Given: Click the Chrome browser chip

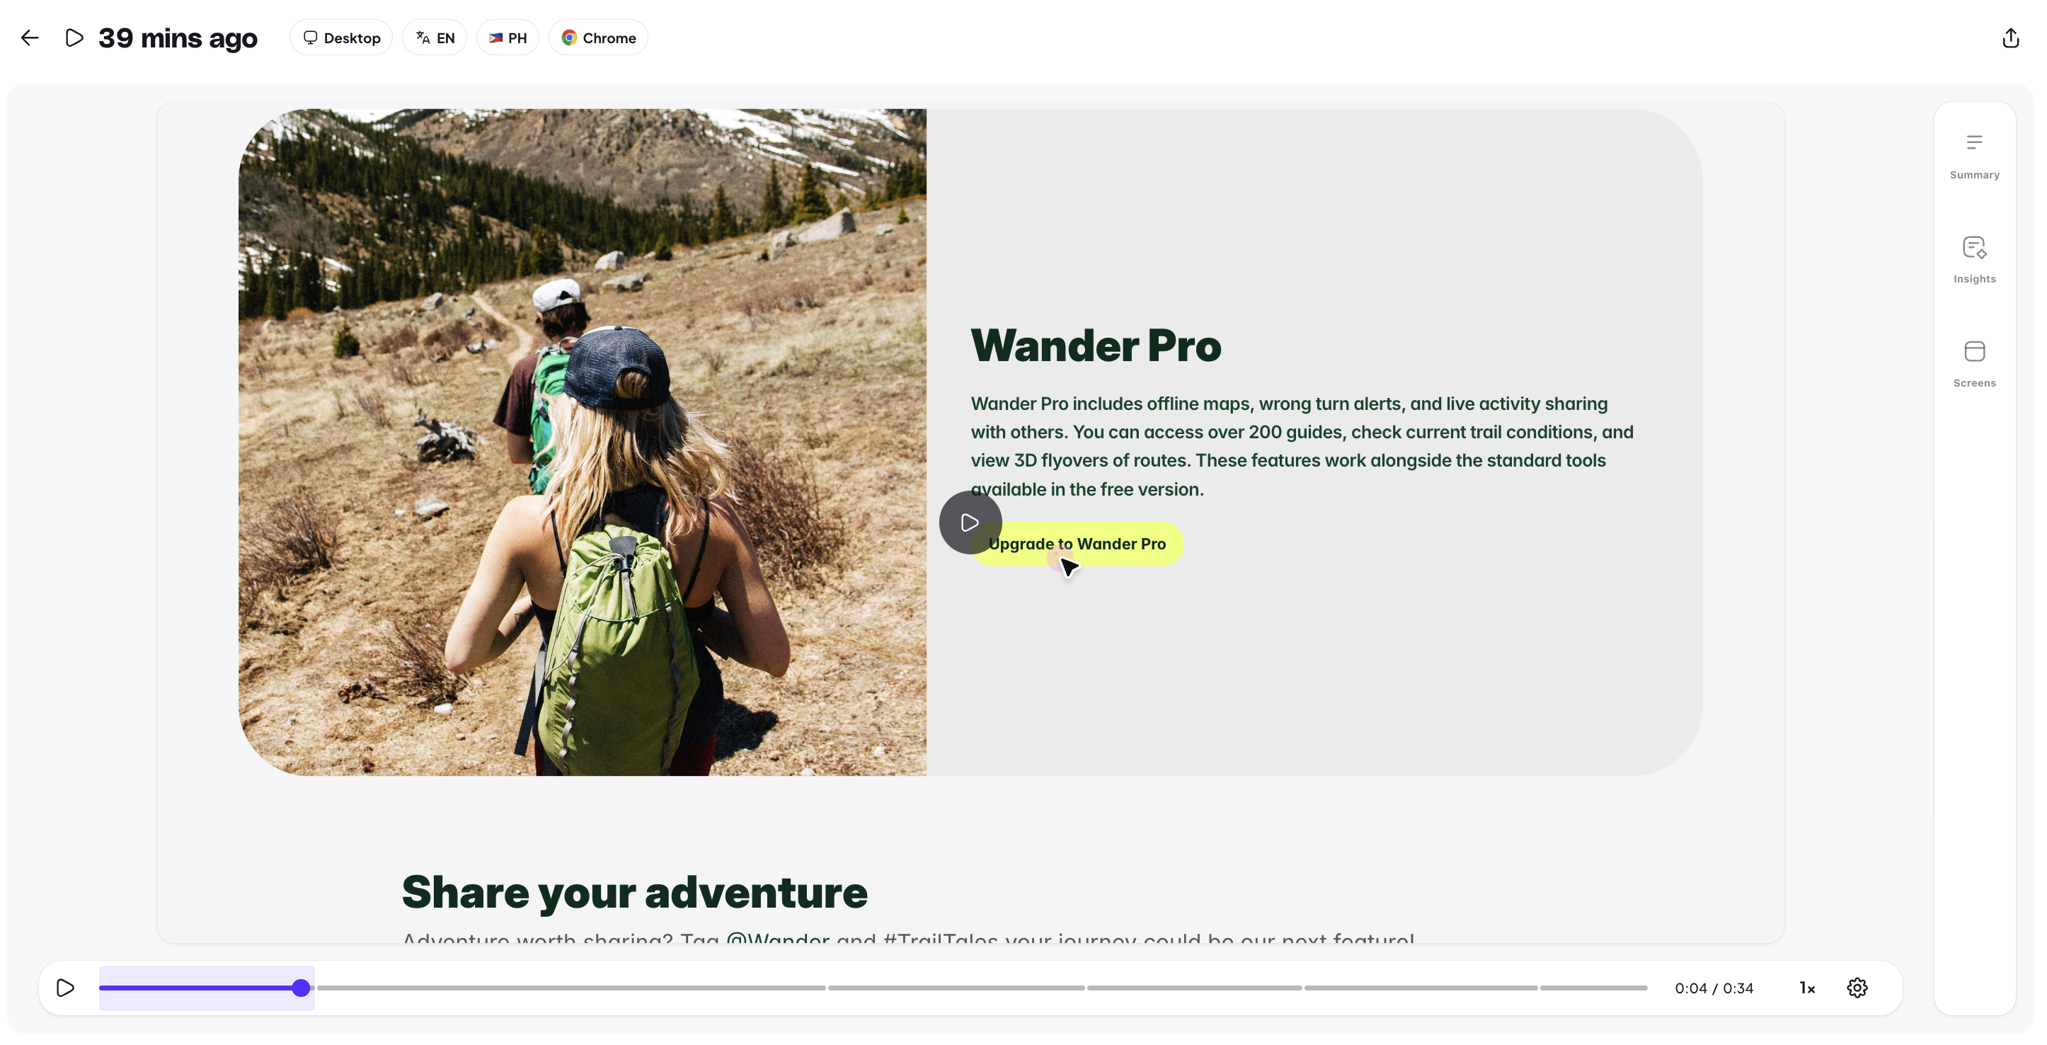Looking at the screenshot, I should pyautogui.click(x=597, y=38).
